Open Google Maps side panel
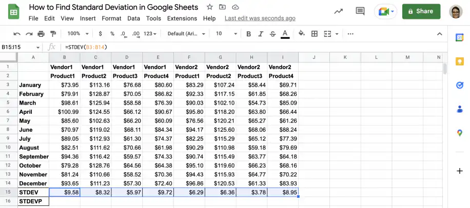Viewport: 470px width, 208px height. click(459, 133)
